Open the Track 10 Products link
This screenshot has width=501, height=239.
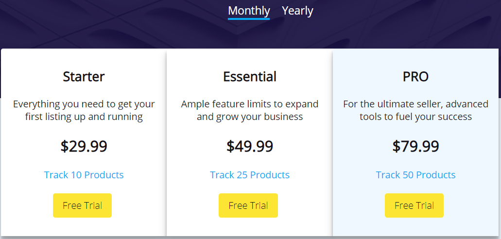pos(84,175)
